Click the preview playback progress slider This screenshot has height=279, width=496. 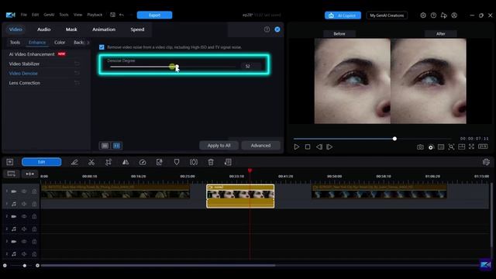[x=372, y=139]
